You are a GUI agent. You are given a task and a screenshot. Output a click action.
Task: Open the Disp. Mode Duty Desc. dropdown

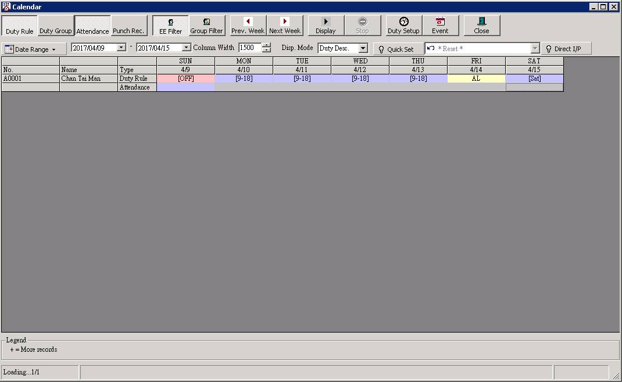(x=363, y=48)
